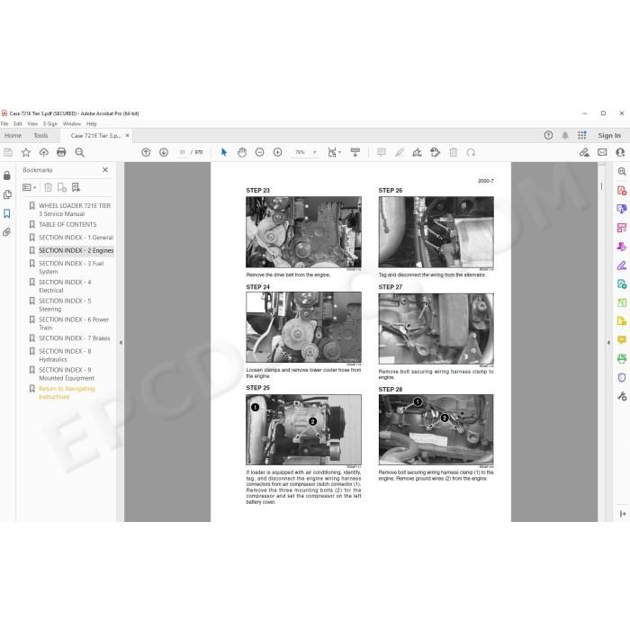This screenshot has width=630, height=630.
Task: Activate the Hand pan tool
Action: click(x=242, y=152)
